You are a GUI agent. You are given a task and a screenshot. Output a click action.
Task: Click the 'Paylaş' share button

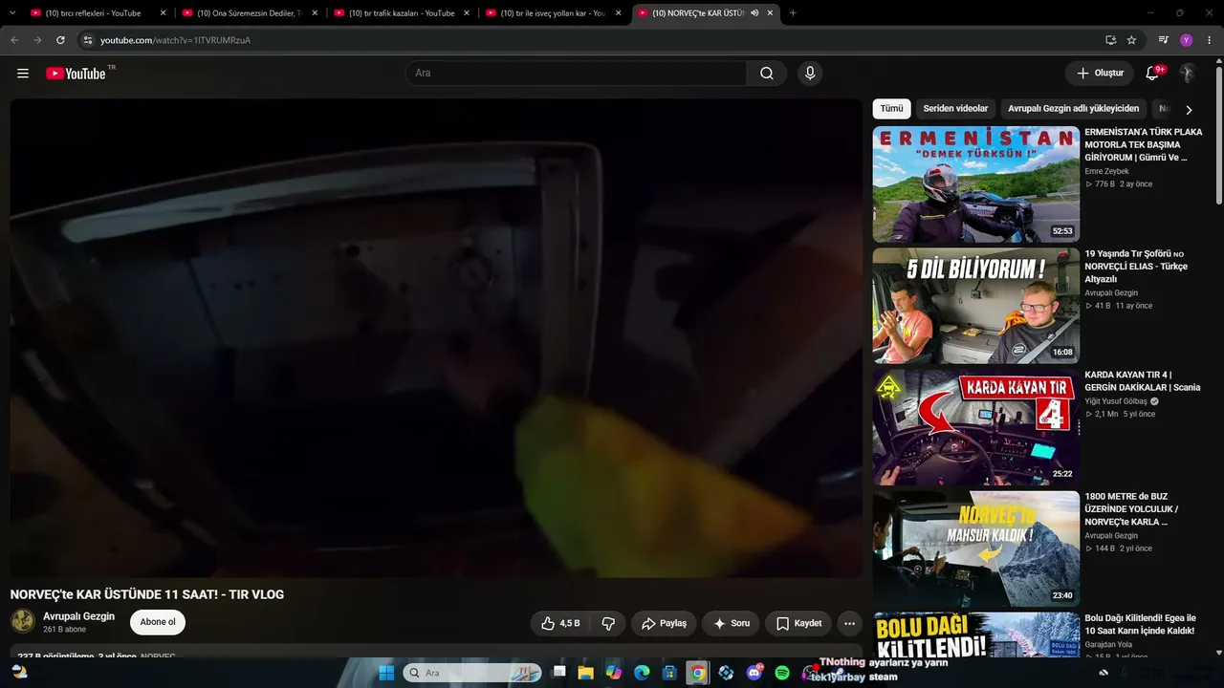[664, 623]
